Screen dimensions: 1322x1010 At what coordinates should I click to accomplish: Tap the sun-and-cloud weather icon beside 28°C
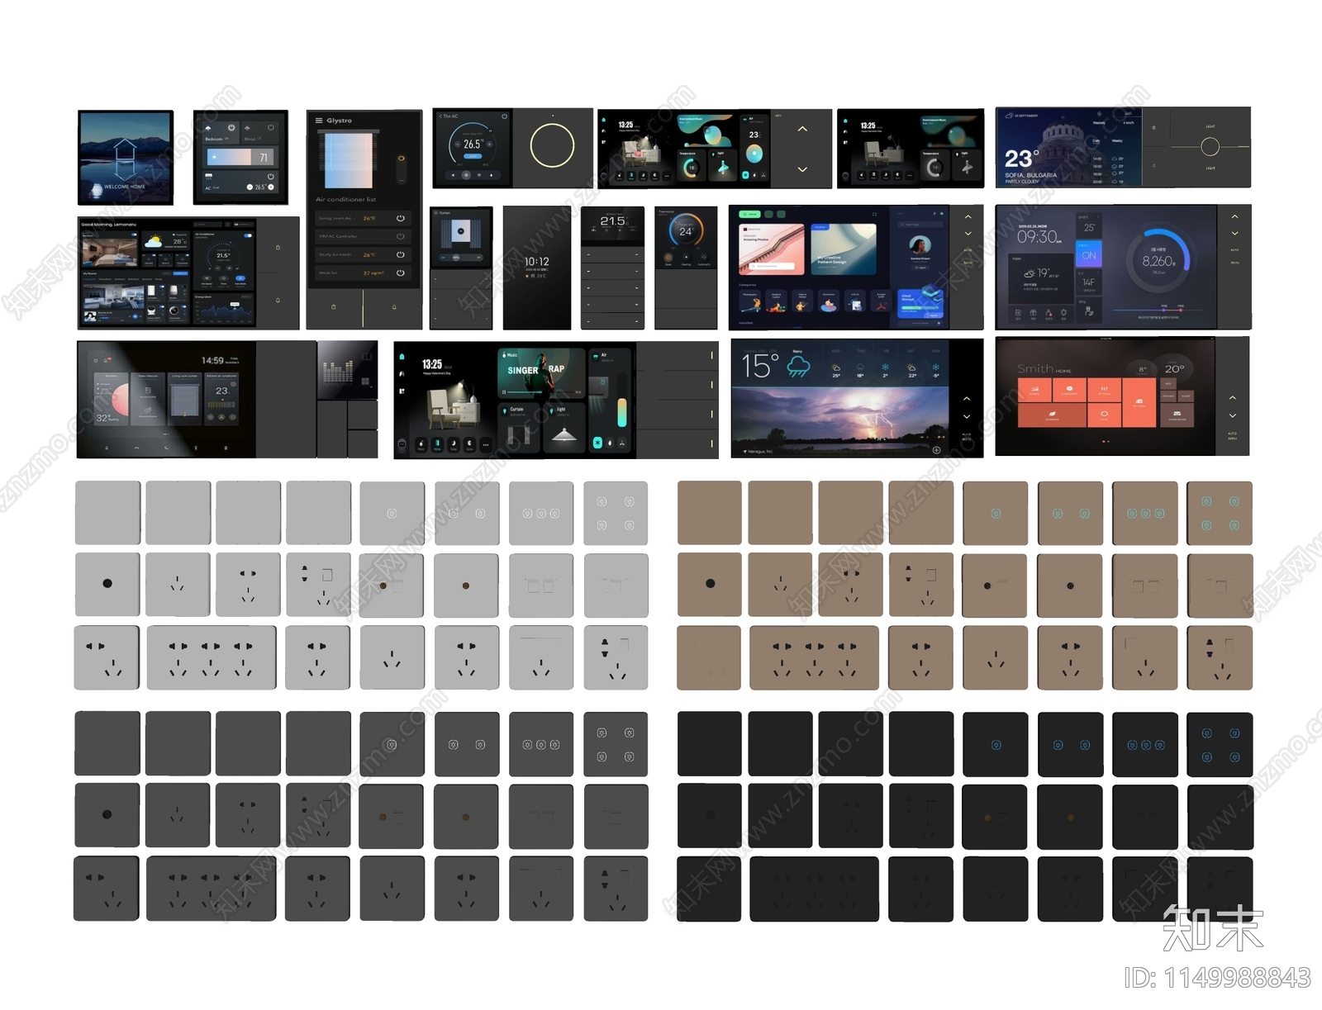(154, 241)
